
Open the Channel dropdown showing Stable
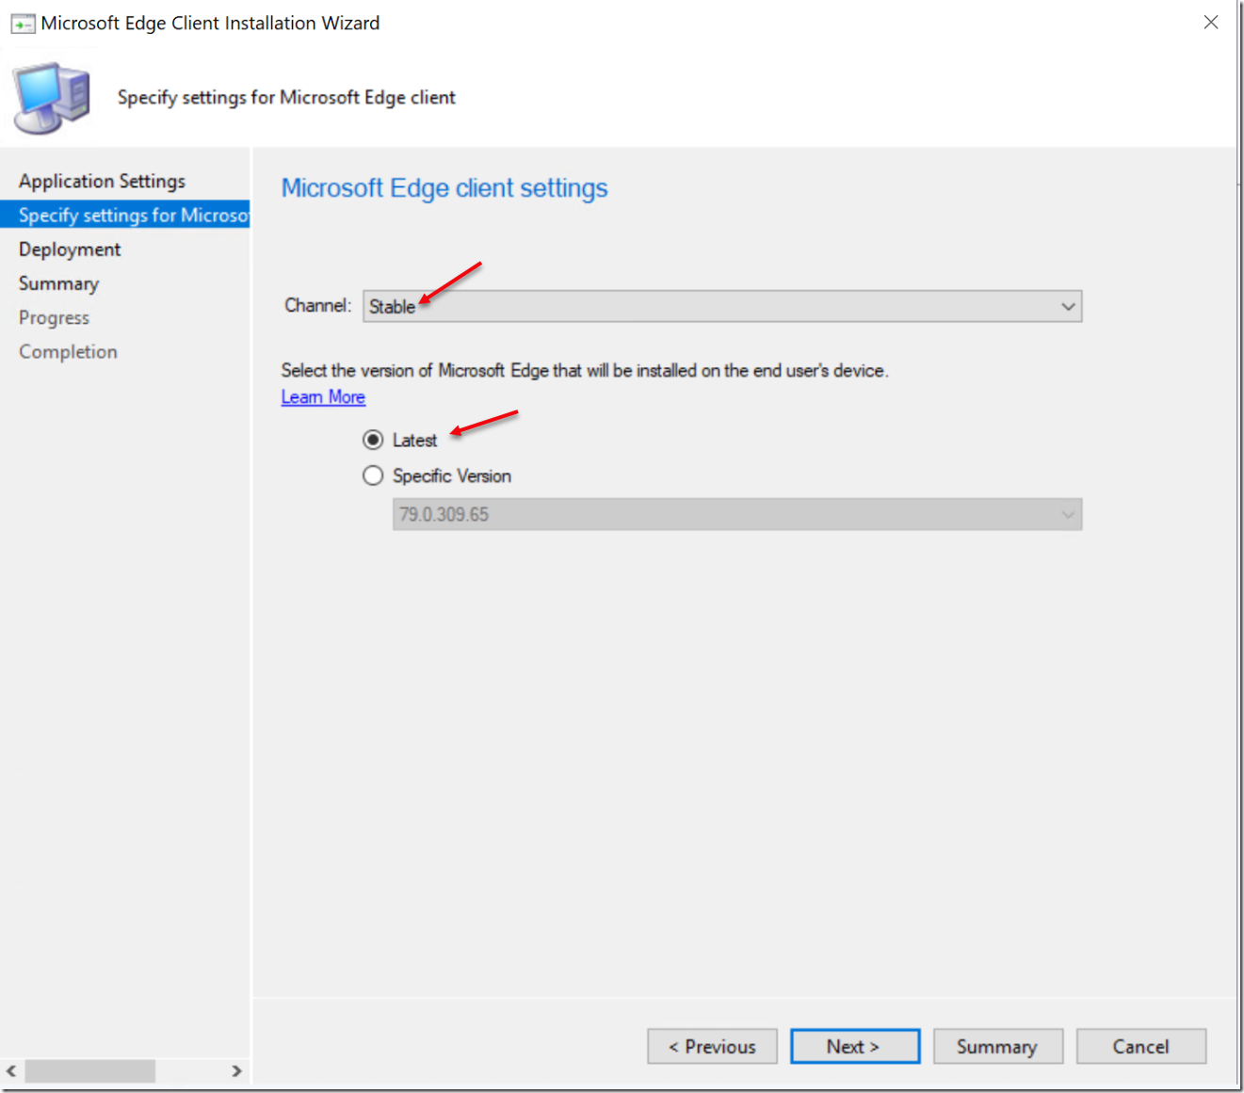1067,306
